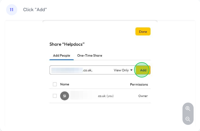This screenshot has height=131, width=200.
Task: Click the 'Click "Add"' step instruction text
Action: (35, 10)
